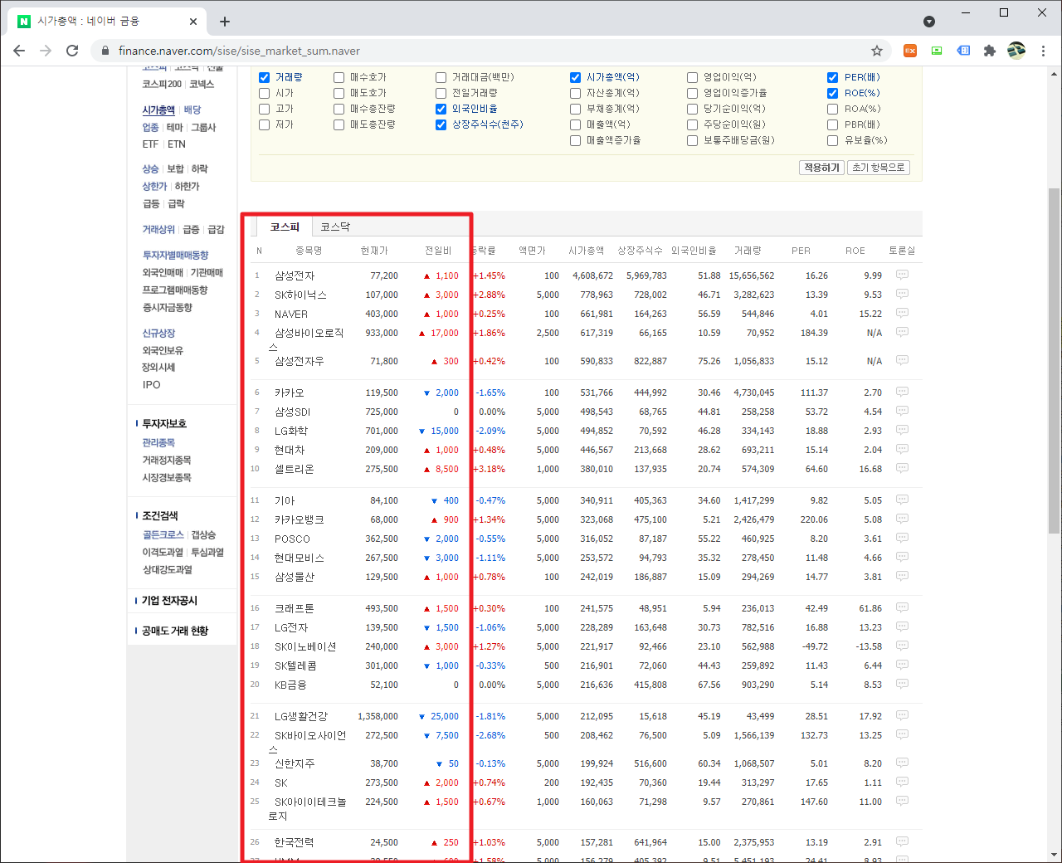Open the 삼성전자 stock link
Viewport: 1062px width, 863px height.
pos(295,275)
